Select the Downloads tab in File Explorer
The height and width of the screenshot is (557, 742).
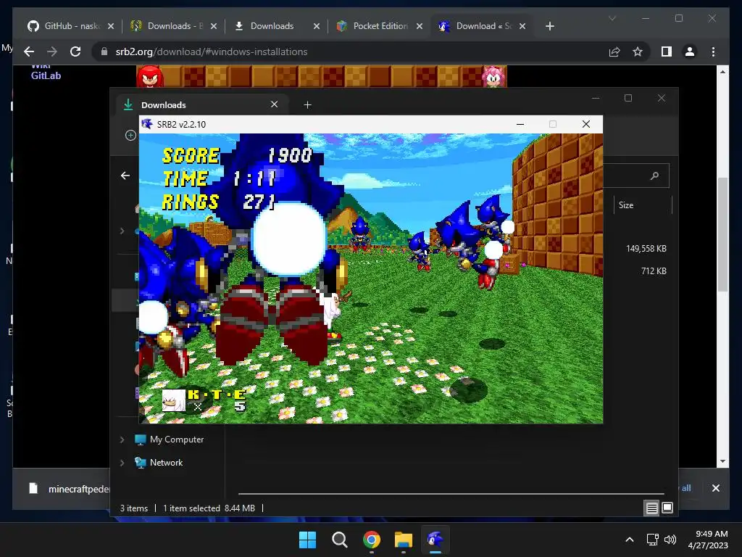pyautogui.click(x=202, y=104)
